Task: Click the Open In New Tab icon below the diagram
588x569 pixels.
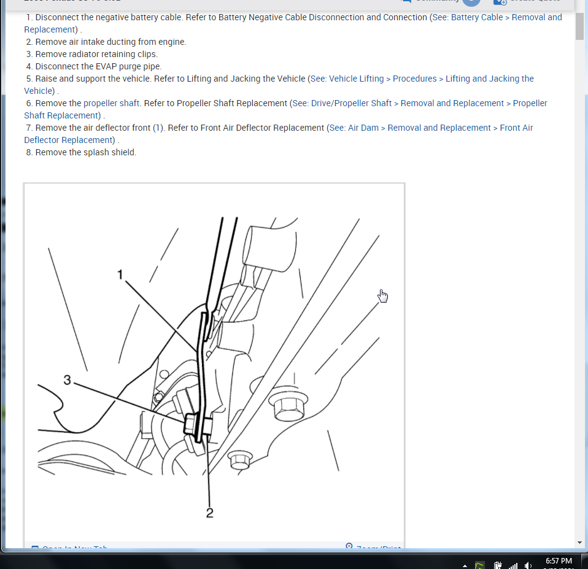Action: pos(35,548)
